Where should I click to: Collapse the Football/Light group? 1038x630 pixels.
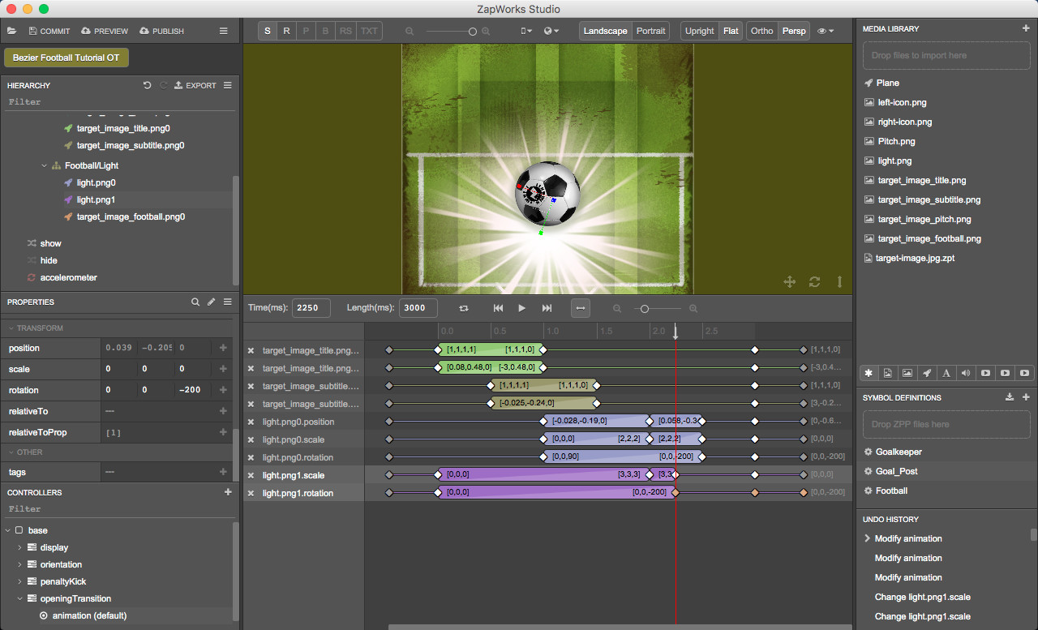pyautogui.click(x=44, y=165)
